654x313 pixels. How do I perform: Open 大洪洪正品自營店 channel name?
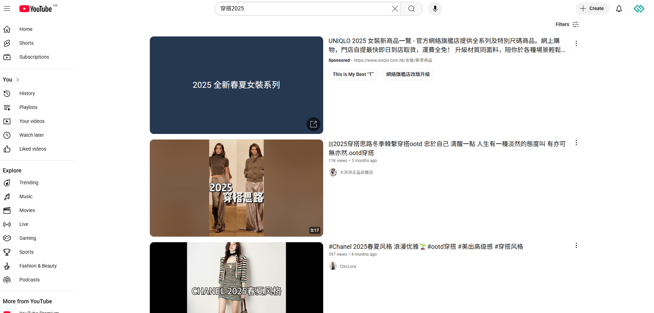(356, 172)
